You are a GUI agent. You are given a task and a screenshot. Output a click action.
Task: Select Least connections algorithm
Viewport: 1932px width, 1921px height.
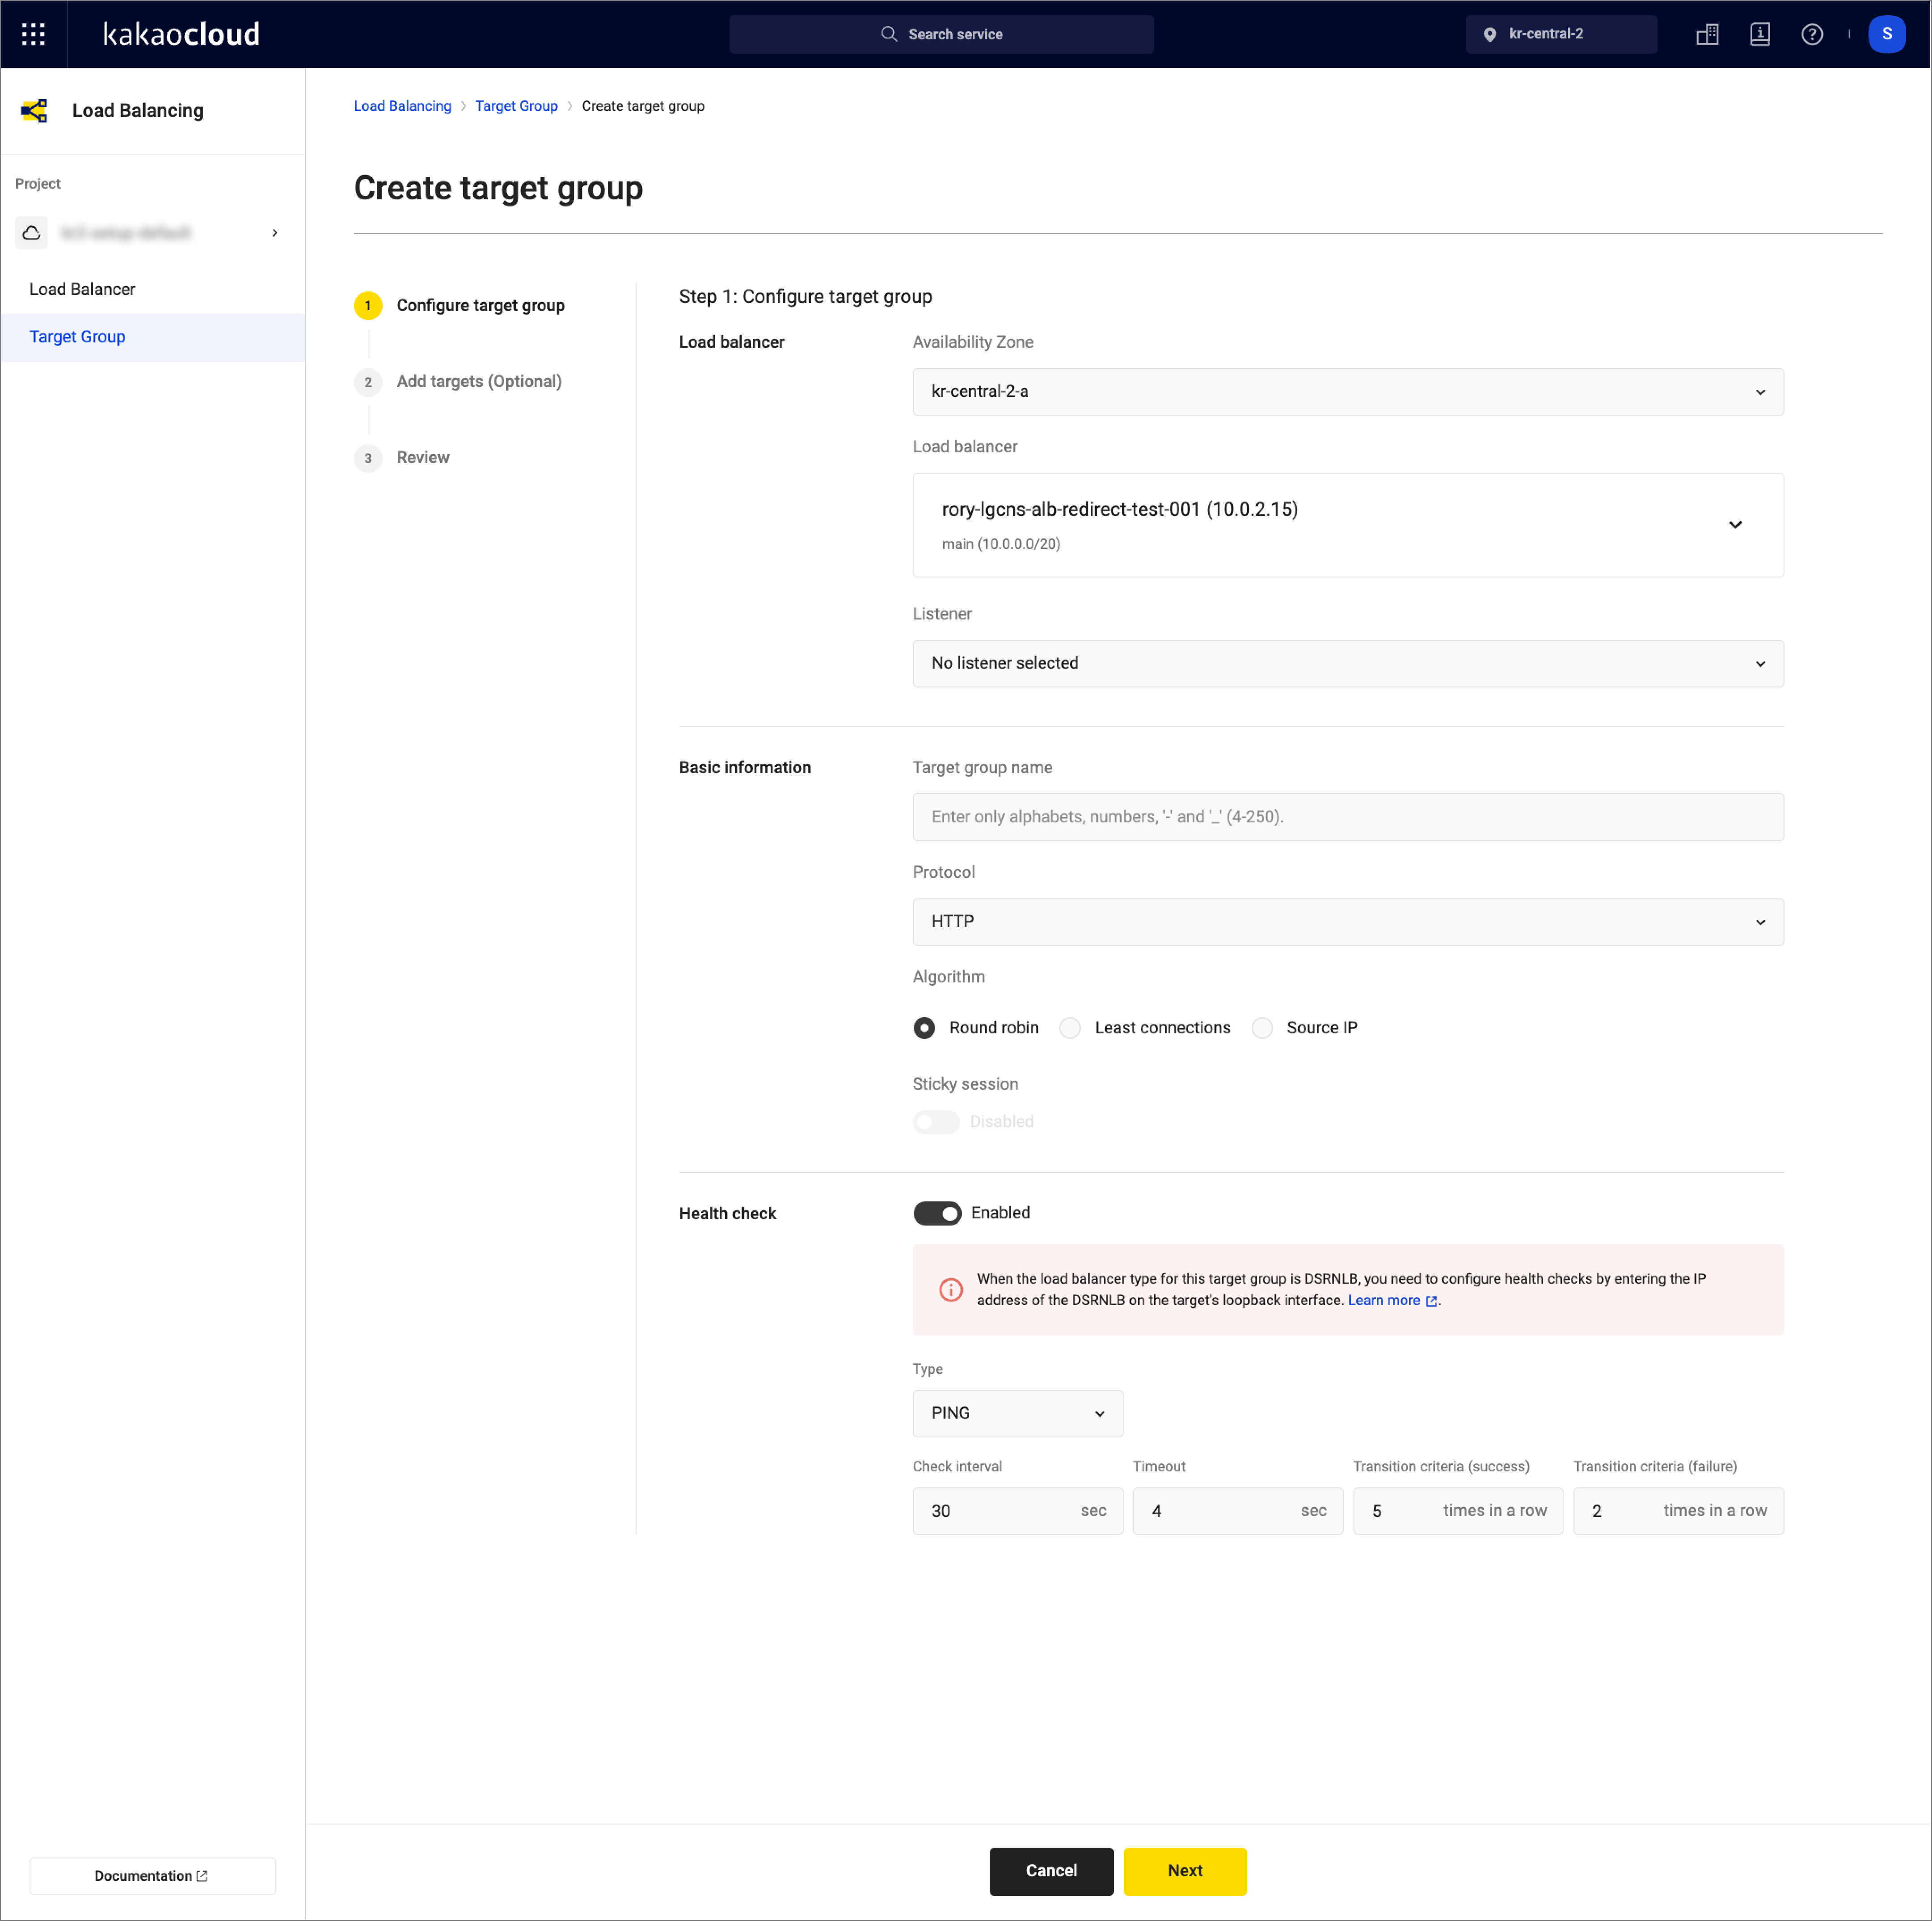click(1070, 1028)
